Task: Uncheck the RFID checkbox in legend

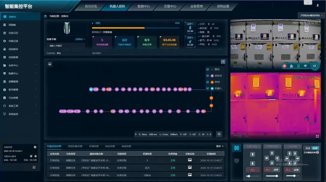Action: pyautogui.click(x=208, y=82)
